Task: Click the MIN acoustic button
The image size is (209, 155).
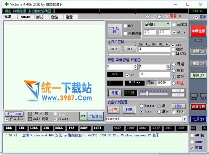Action: 178,91
